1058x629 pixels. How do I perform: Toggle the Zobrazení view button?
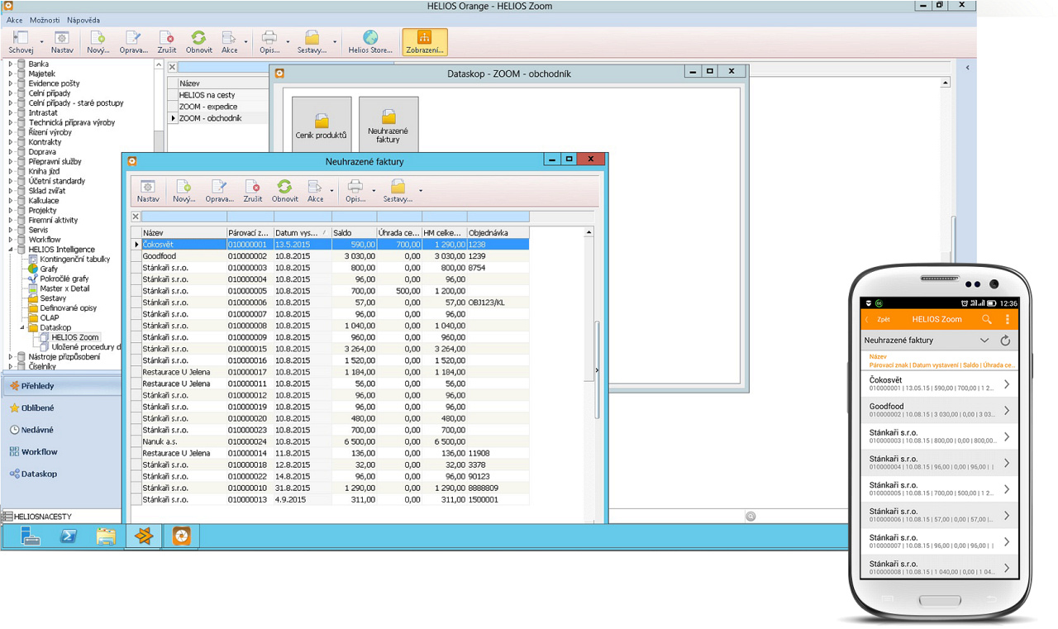point(425,42)
